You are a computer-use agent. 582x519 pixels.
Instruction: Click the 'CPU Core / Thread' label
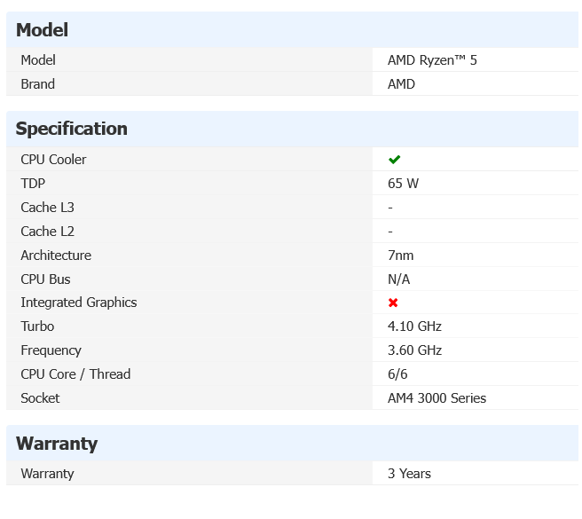pos(75,374)
